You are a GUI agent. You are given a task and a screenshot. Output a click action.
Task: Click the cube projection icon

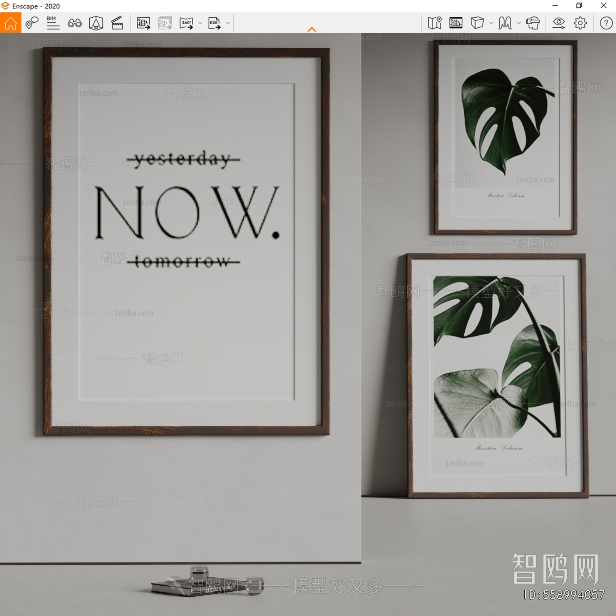pos(477,23)
